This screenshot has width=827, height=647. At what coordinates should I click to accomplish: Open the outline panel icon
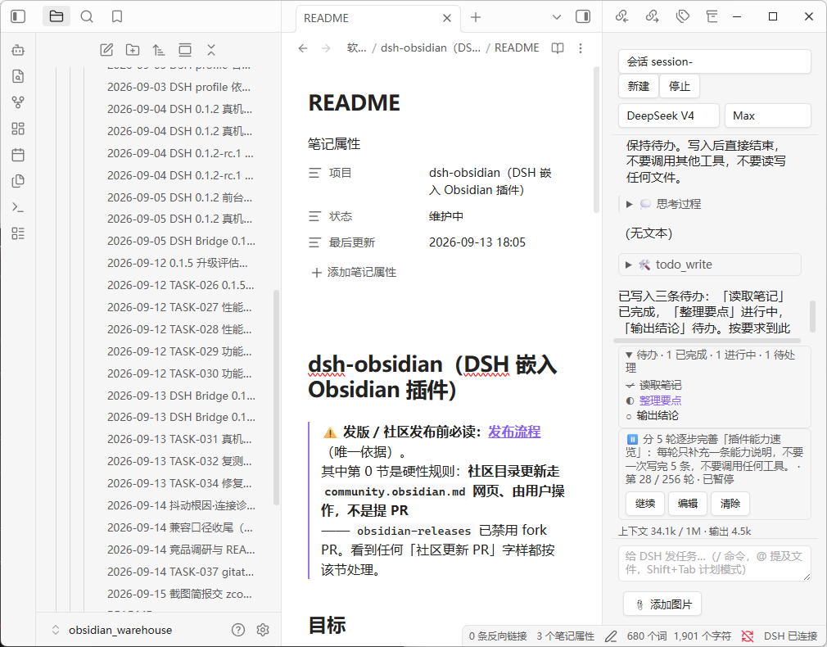coord(712,17)
